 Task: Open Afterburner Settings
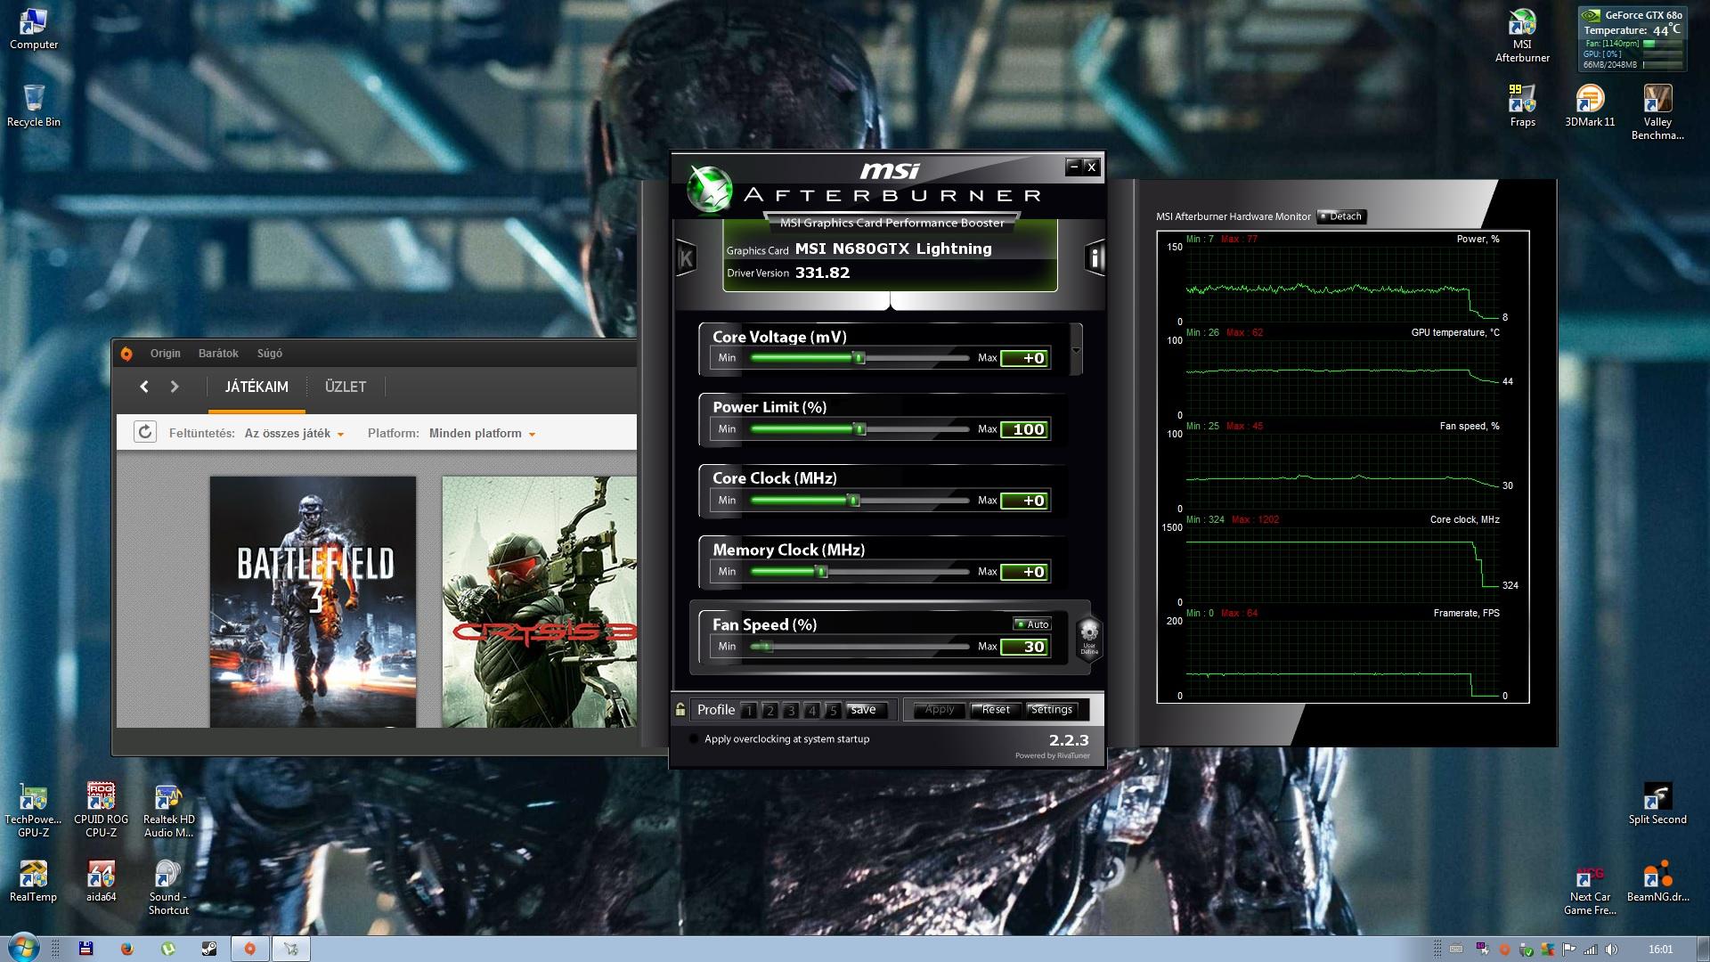(1051, 710)
